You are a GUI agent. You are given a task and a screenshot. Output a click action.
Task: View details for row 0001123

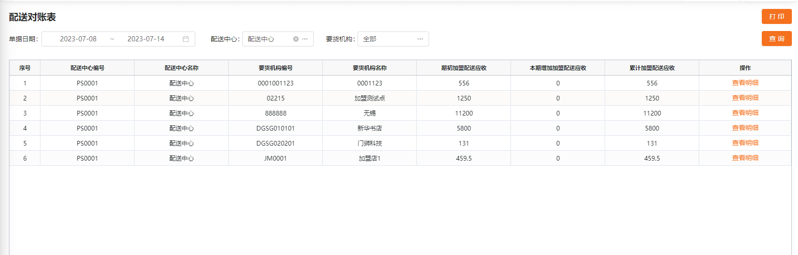pos(745,83)
